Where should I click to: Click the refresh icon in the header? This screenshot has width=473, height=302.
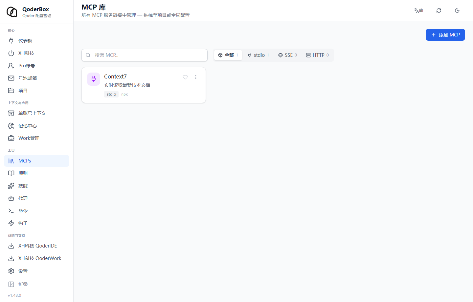[439, 11]
